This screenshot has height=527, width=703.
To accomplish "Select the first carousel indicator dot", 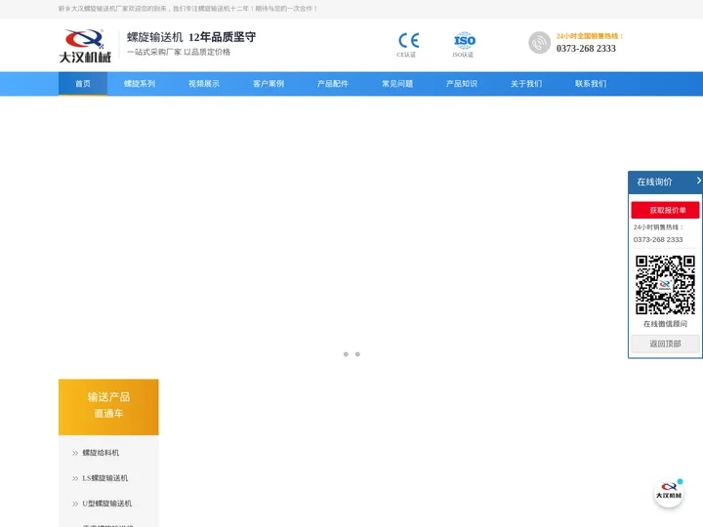I will 346,354.
